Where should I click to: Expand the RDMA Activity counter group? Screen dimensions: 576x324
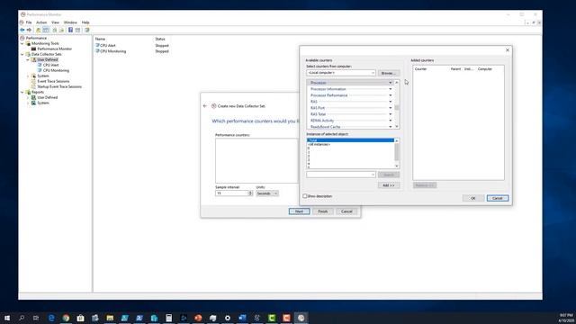(x=390, y=121)
